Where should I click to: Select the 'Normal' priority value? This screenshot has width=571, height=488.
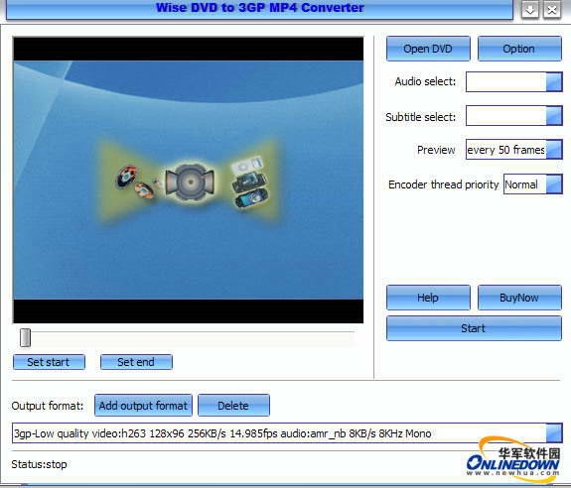(521, 184)
